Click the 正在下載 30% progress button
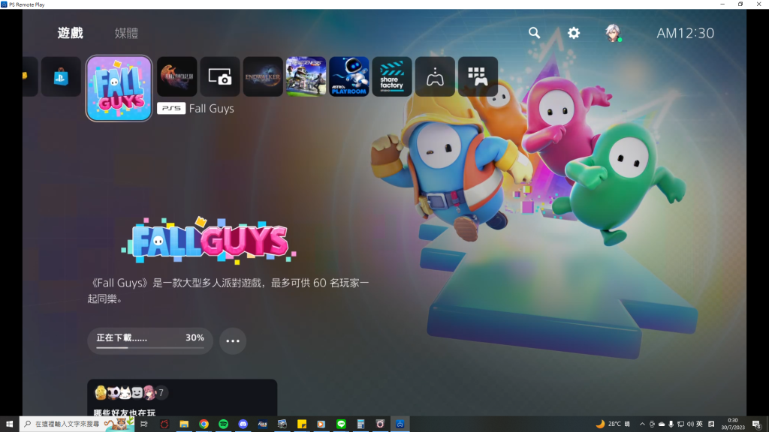 point(150,340)
